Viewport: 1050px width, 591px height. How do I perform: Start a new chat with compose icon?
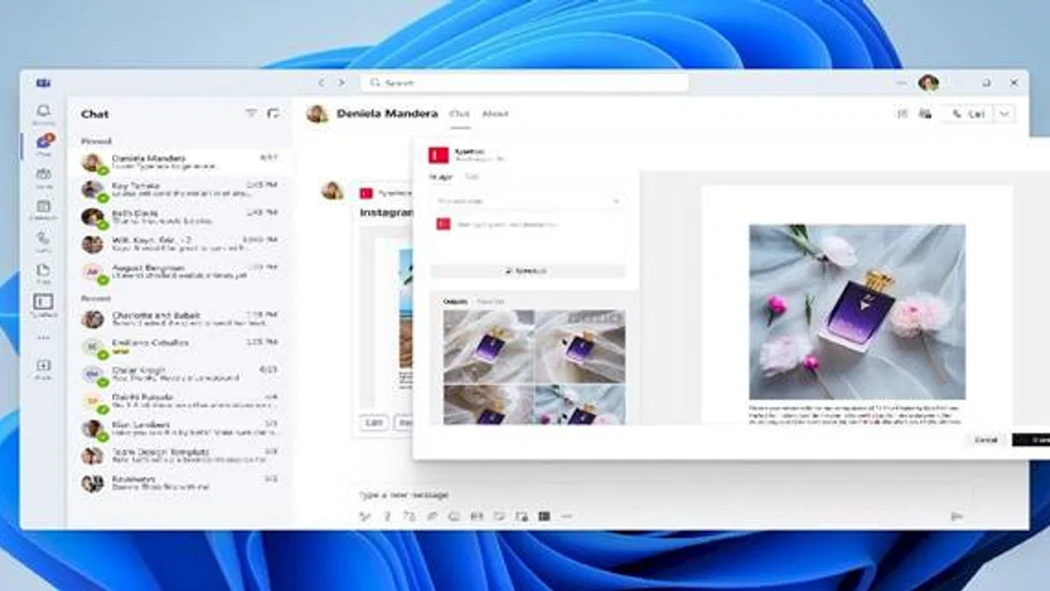274,114
